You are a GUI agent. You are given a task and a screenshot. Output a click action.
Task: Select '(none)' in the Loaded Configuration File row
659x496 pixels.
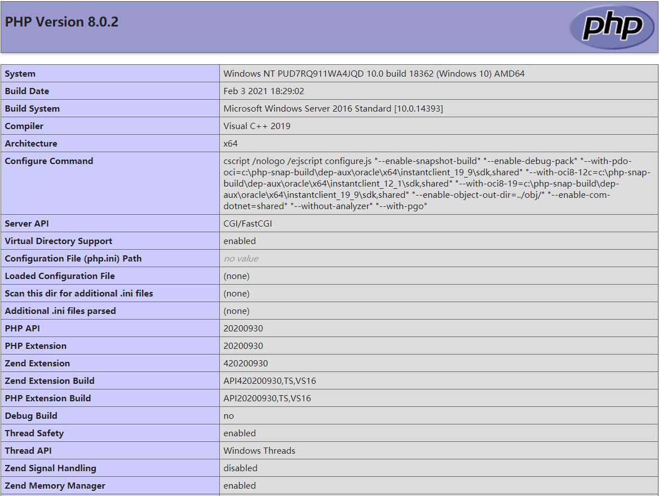click(x=236, y=276)
